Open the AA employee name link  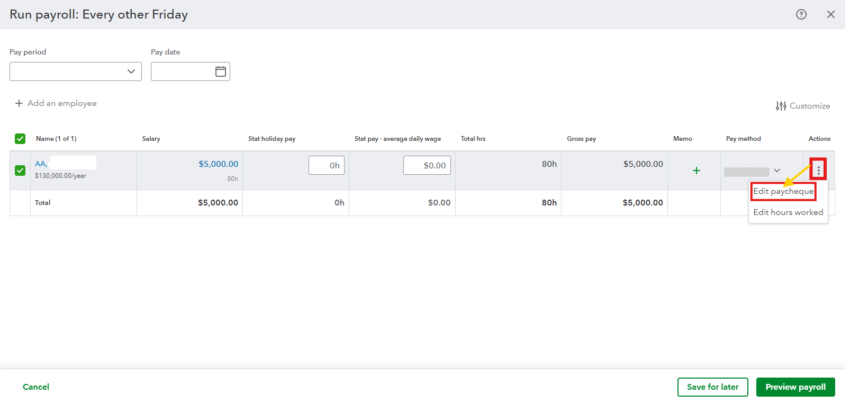click(41, 164)
